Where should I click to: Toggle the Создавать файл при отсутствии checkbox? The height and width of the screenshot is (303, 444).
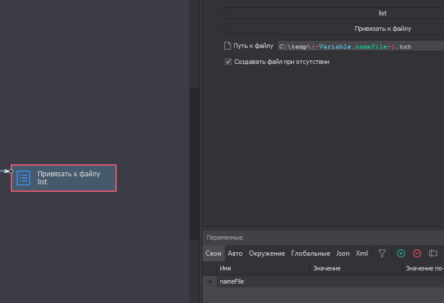tap(228, 62)
